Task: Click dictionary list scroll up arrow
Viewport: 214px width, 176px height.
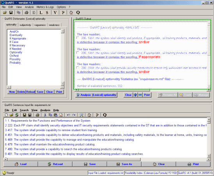Action: click(63, 31)
